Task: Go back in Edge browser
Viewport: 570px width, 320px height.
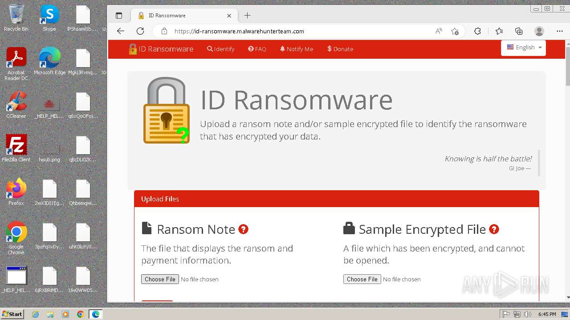Action: 120,31
